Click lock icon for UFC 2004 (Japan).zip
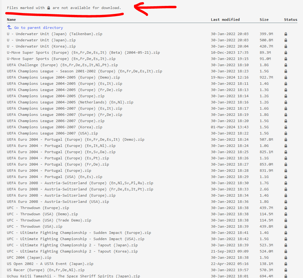 [x=286, y=257]
